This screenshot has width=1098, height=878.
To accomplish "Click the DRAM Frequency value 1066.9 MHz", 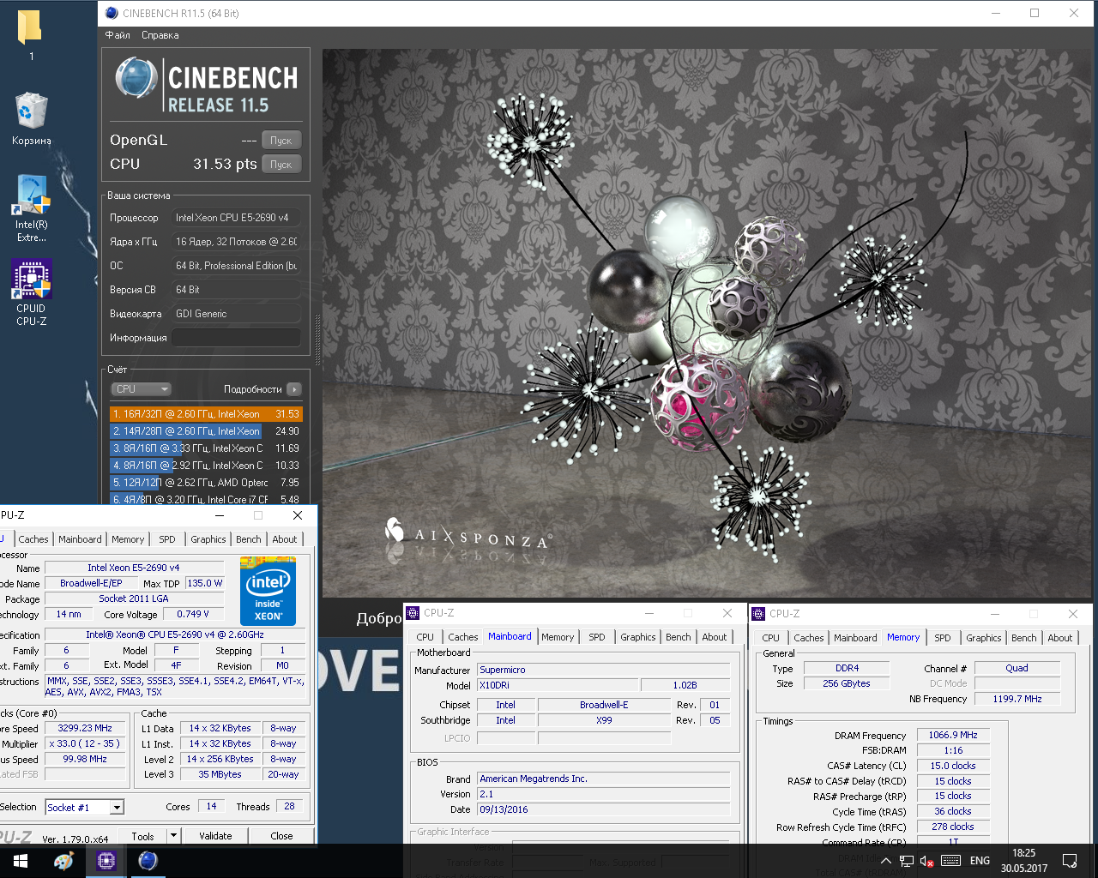I will pyautogui.click(x=953, y=735).
